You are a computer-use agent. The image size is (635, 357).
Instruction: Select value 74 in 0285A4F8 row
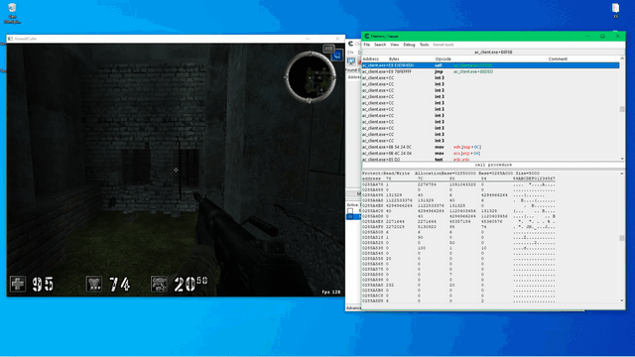tap(483, 227)
